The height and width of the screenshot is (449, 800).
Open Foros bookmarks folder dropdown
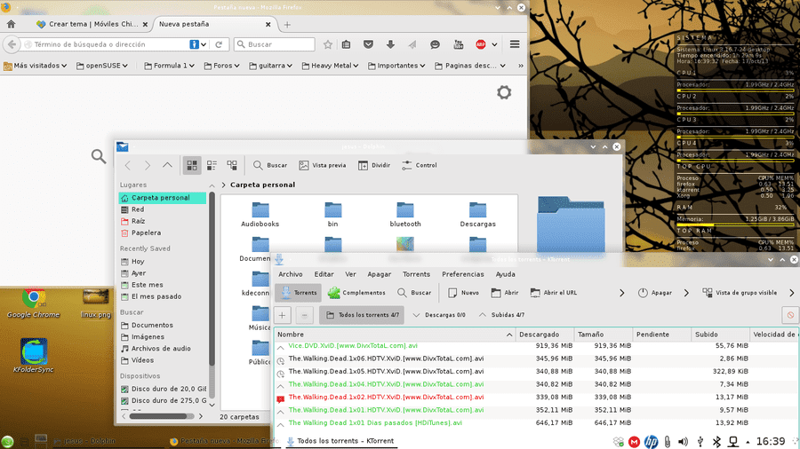pos(222,66)
